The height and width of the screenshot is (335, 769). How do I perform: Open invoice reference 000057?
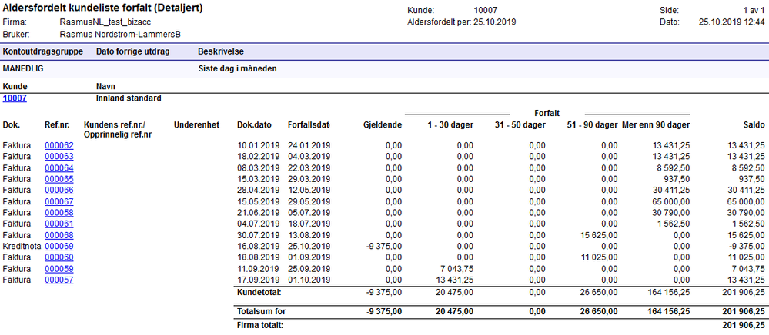pos(59,280)
